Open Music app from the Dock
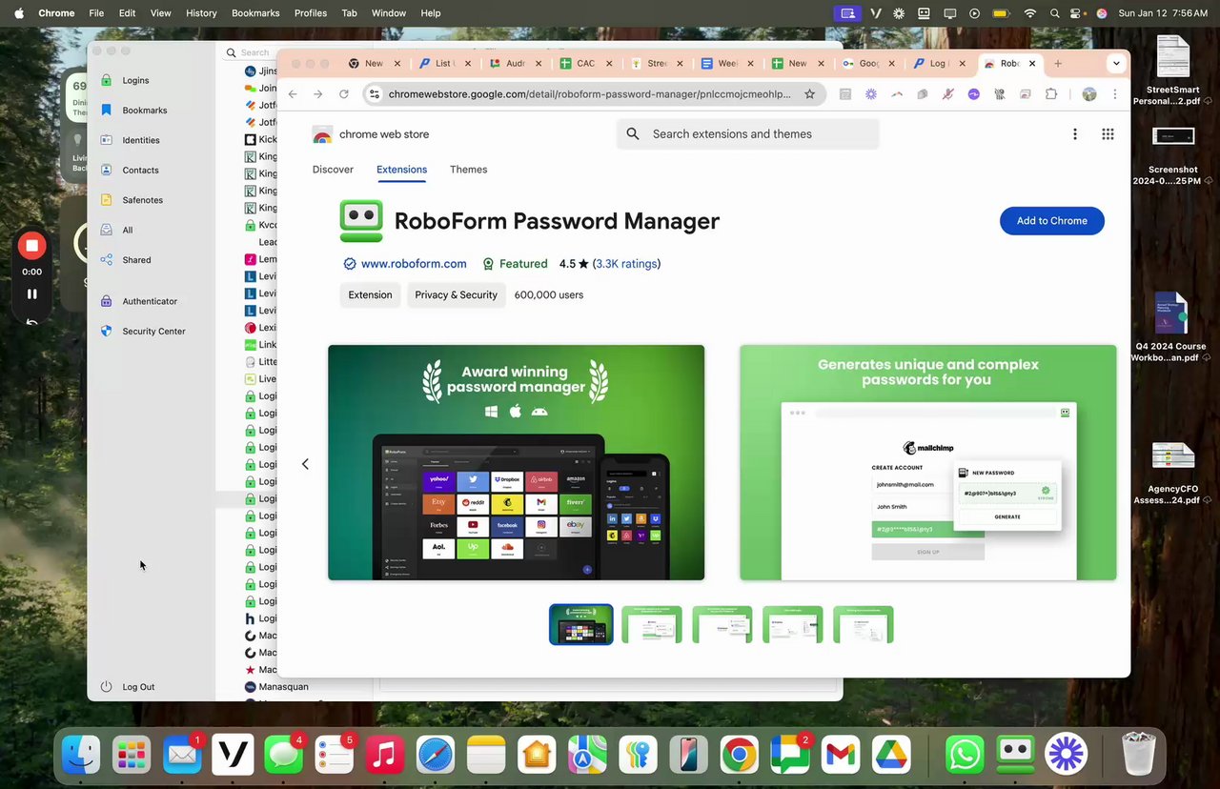Viewport: 1220px width, 789px height. click(x=384, y=755)
